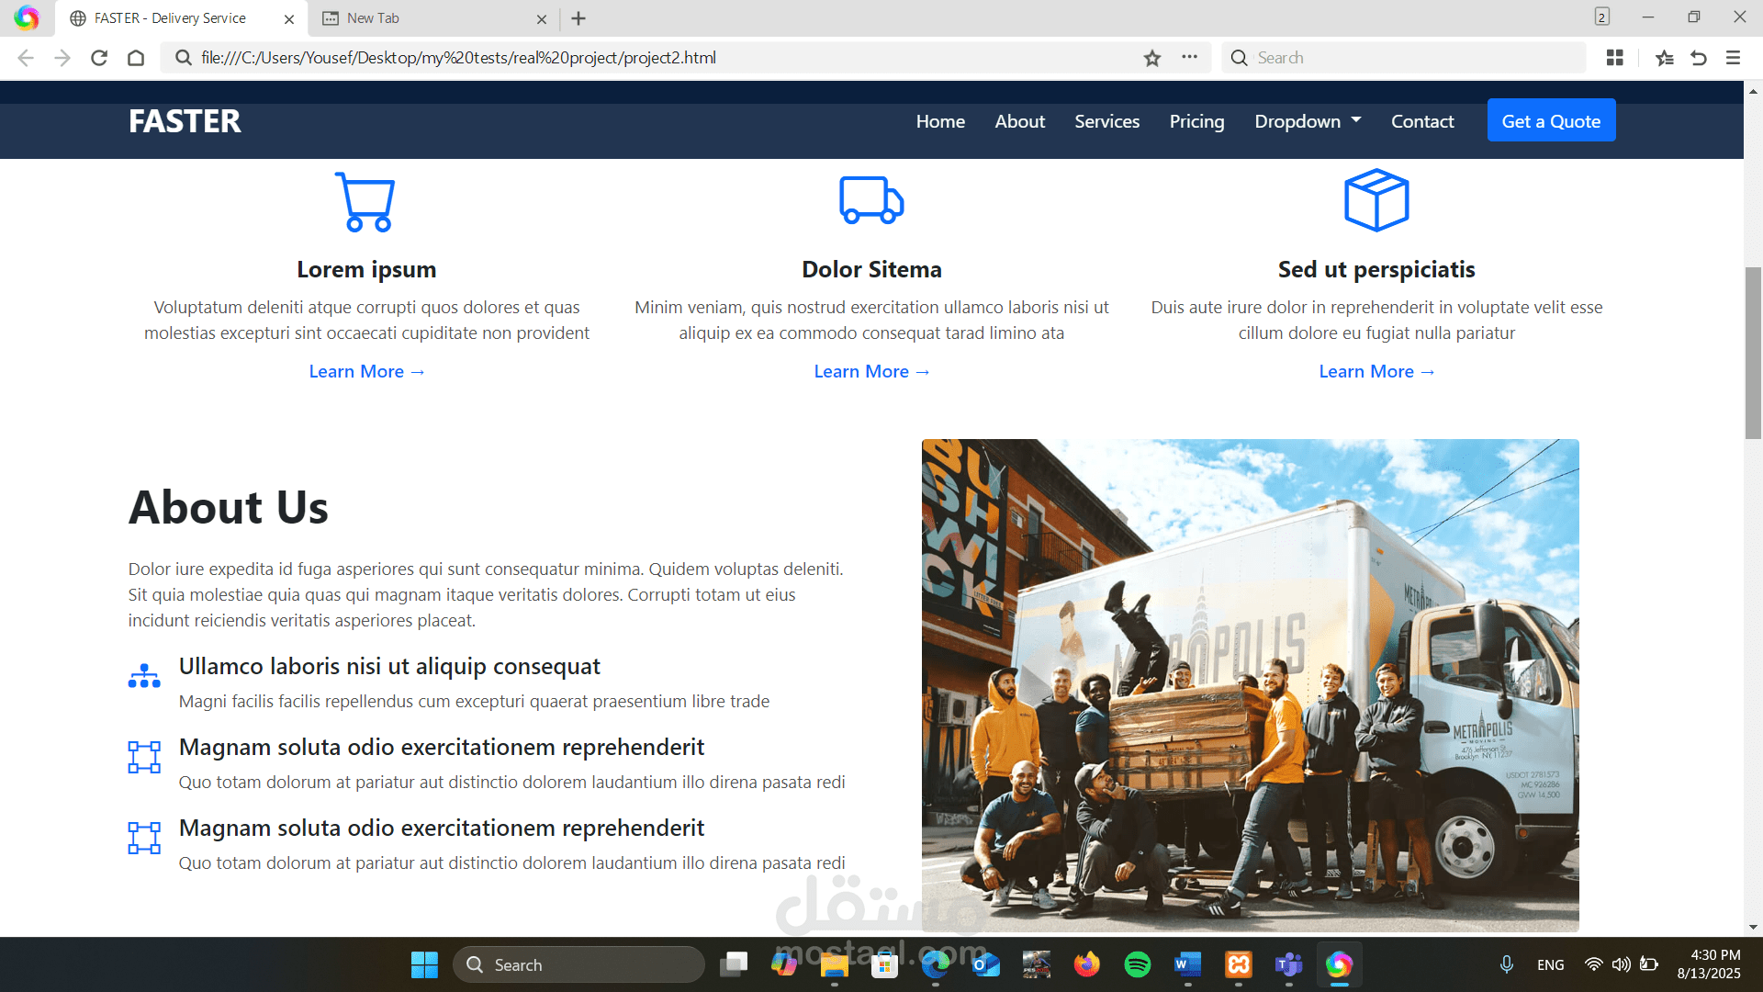Click the Ullamco laboris nisi heading

tap(389, 666)
